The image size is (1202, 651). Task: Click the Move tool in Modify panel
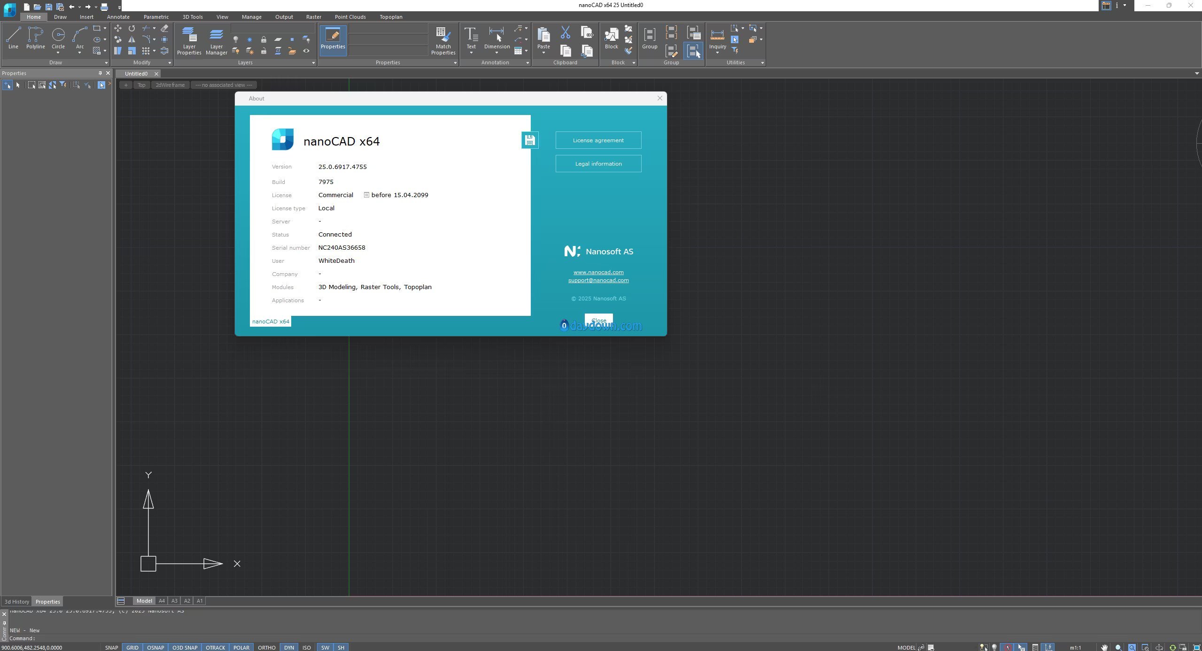[x=118, y=28]
